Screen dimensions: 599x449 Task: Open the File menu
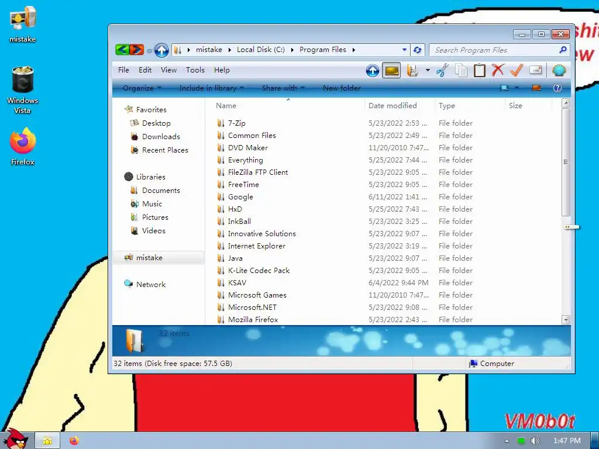(x=123, y=70)
